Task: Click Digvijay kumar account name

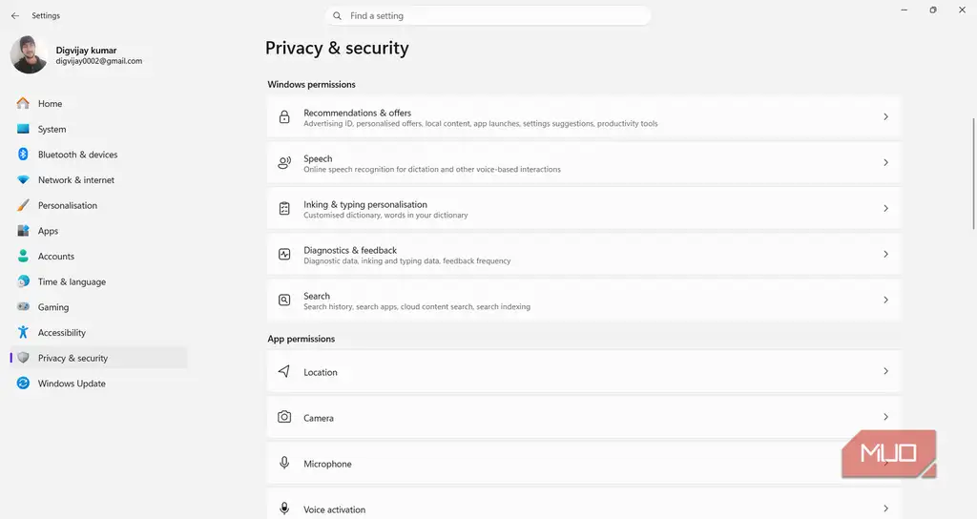Action: 86,50
